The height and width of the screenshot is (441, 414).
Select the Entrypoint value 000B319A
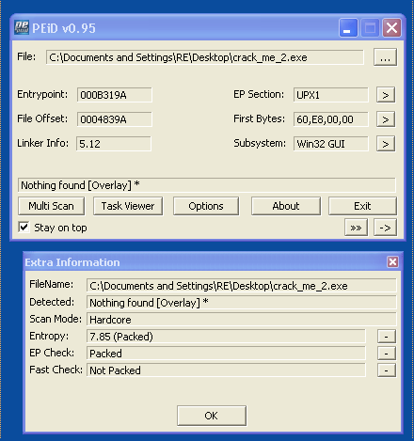115,95
